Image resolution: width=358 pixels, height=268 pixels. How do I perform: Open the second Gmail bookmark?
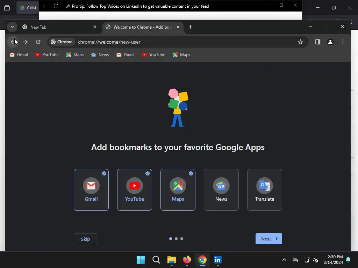(126, 55)
